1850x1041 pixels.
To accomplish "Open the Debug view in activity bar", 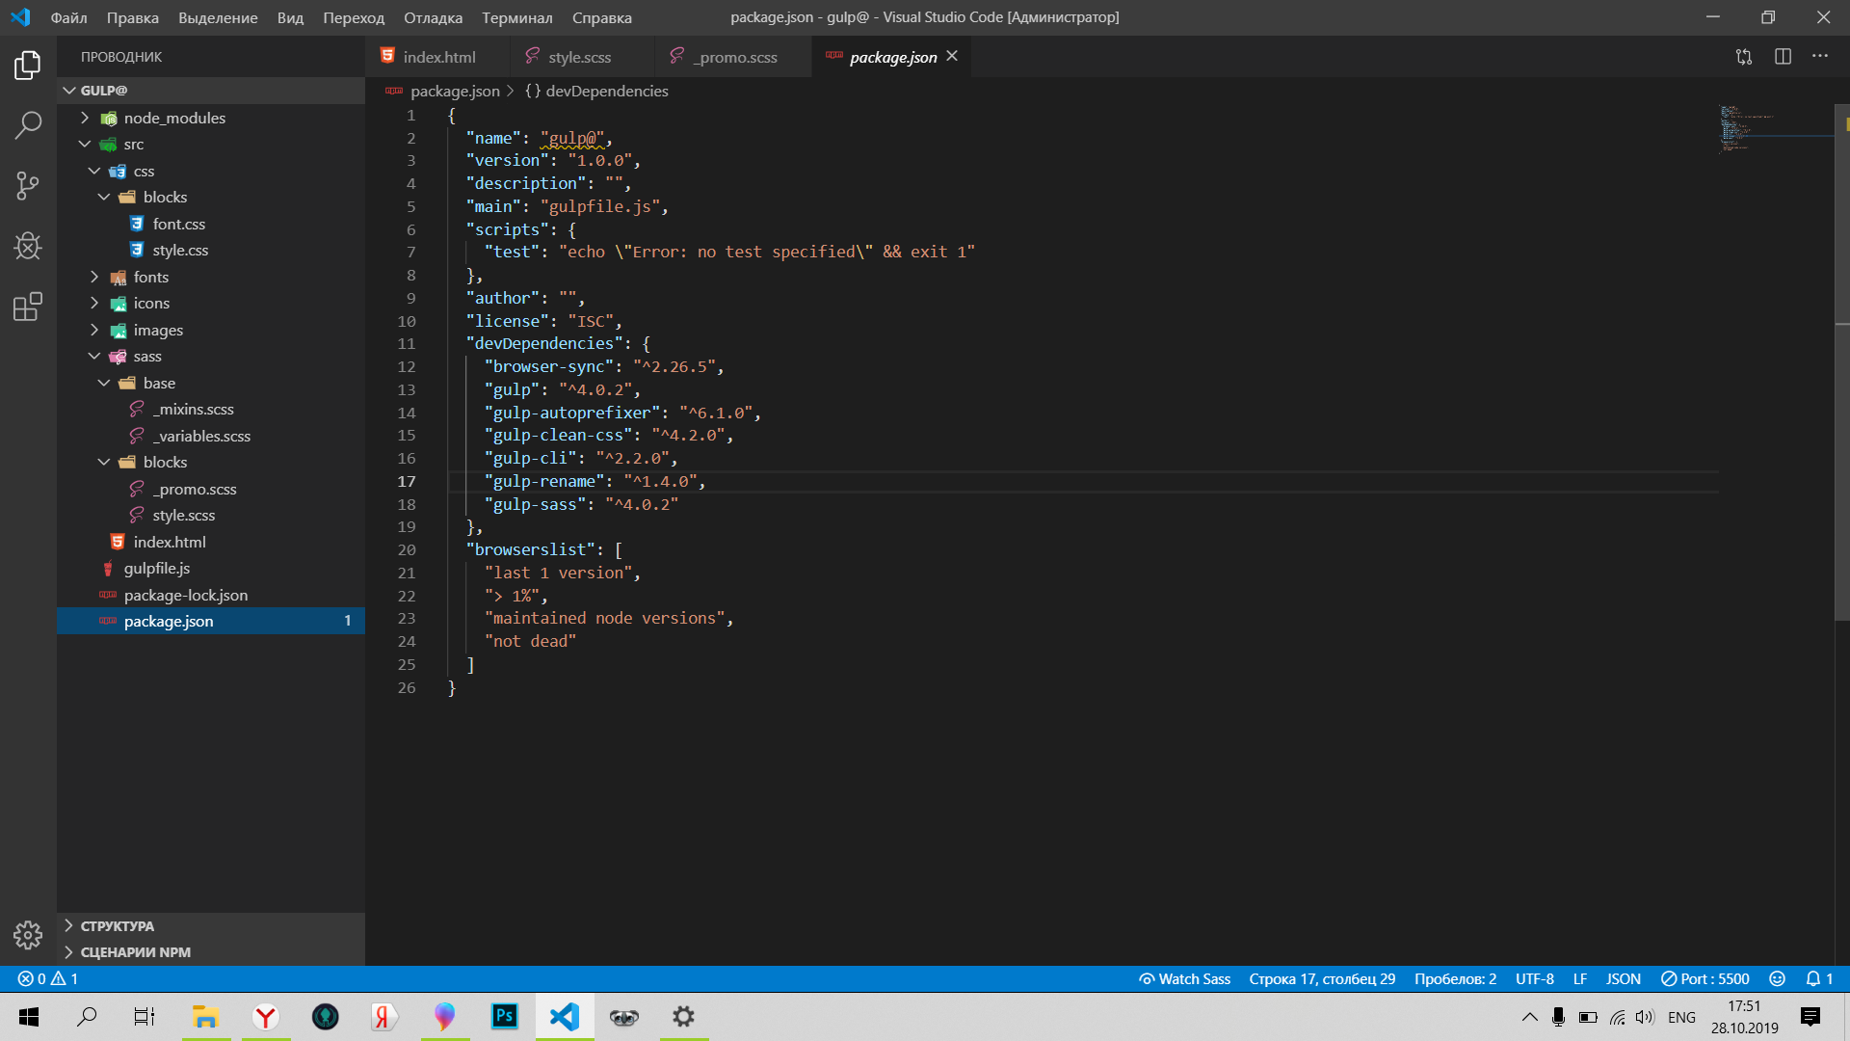I will point(28,246).
